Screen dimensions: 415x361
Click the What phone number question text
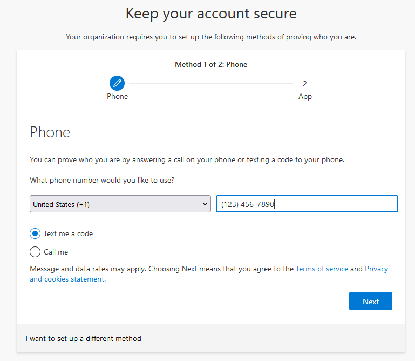pyautogui.click(x=102, y=180)
